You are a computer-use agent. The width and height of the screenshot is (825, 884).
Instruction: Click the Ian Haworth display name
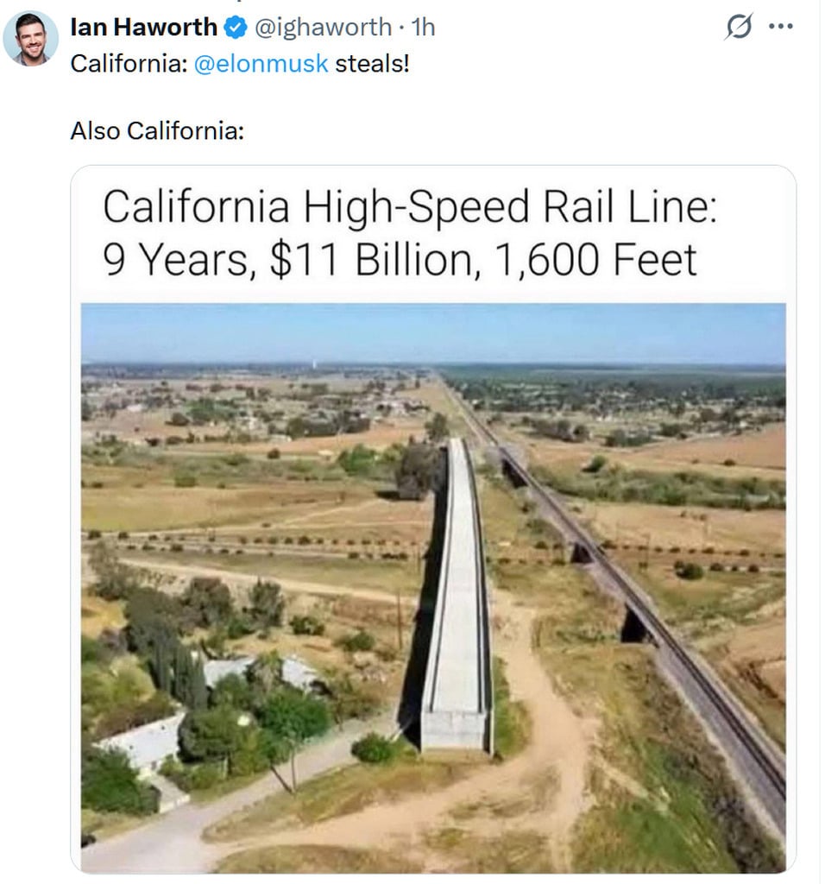(143, 28)
